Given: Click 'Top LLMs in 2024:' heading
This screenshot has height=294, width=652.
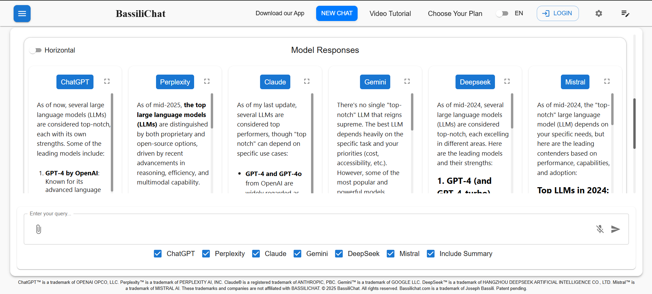Looking at the screenshot, I should 573,190.
